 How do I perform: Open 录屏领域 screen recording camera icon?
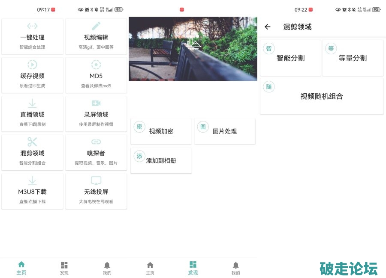(x=96, y=104)
